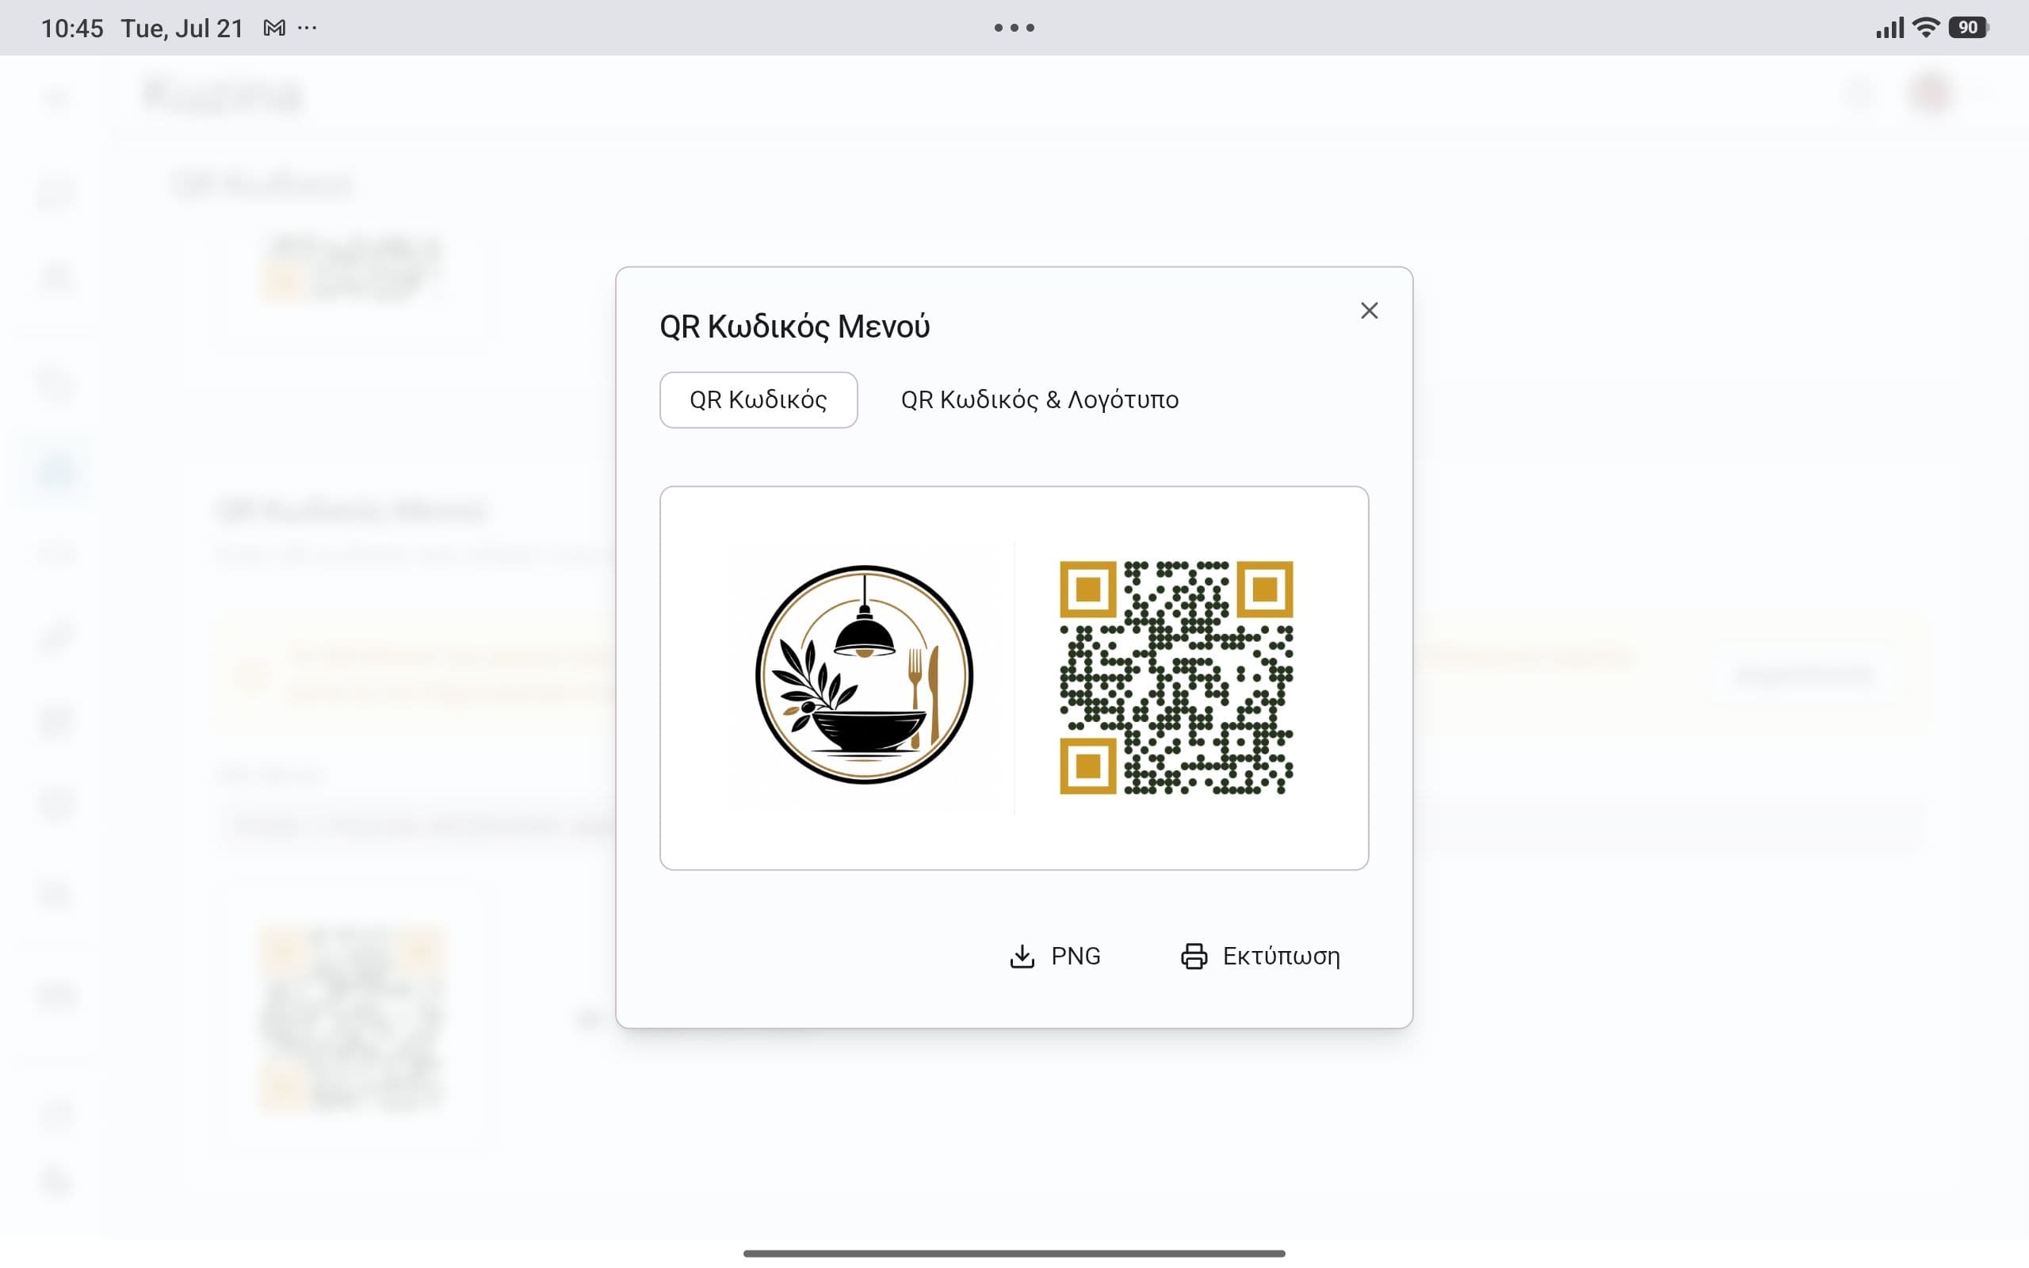
Task: Close the QR Κωδικός Μενού dialog
Action: click(1368, 311)
